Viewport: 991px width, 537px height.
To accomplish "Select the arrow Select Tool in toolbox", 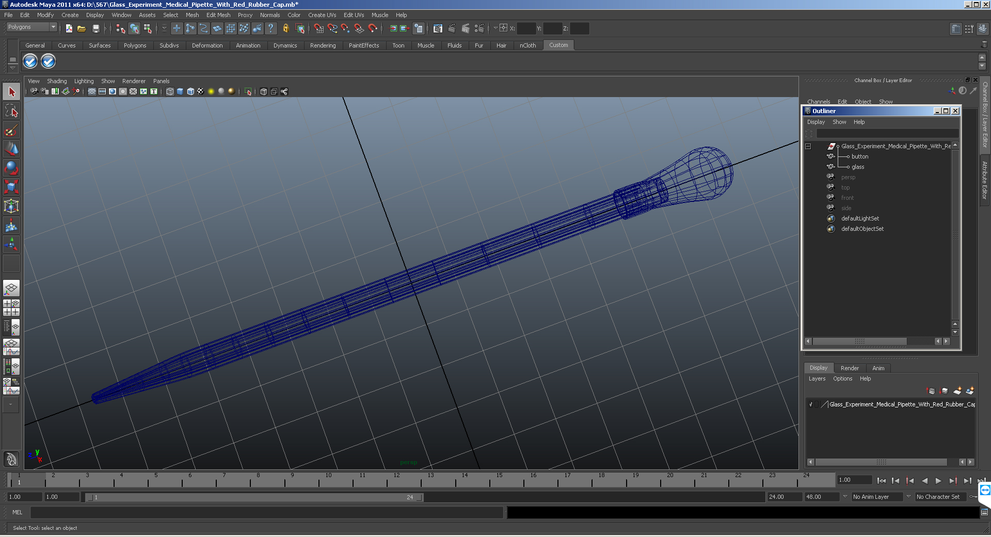I will pos(11,92).
